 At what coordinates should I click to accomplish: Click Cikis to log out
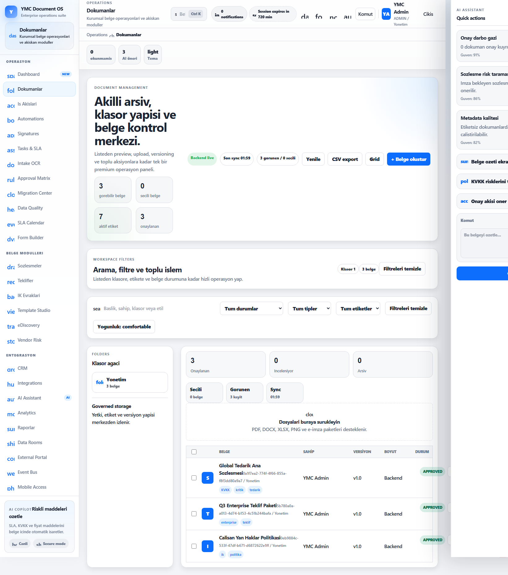[x=428, y=14]
